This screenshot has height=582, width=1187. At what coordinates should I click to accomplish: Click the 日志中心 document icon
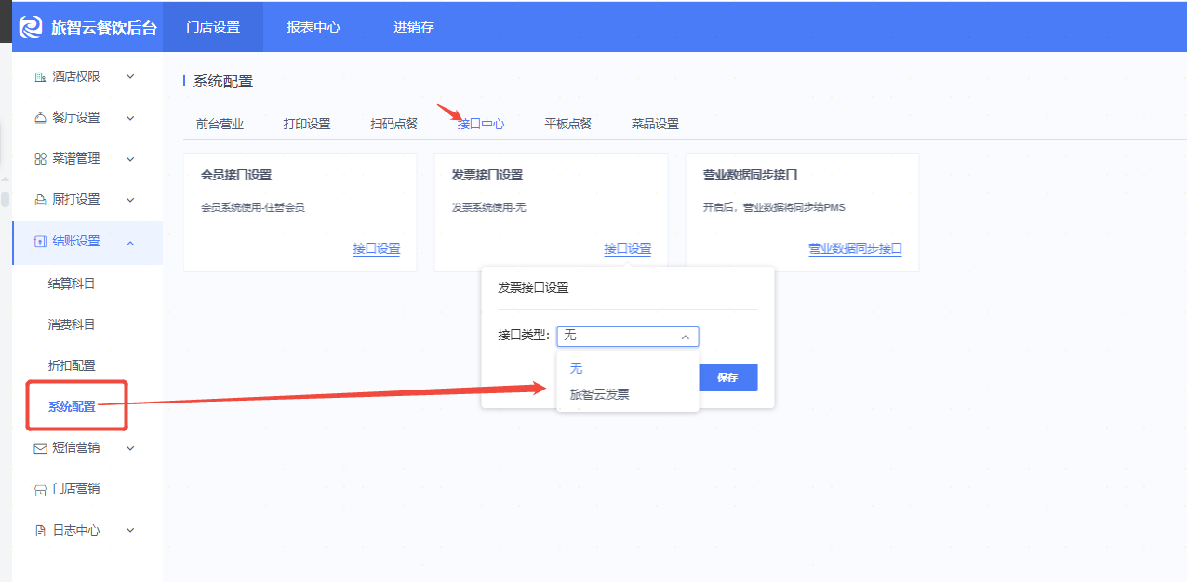point(40,531)
